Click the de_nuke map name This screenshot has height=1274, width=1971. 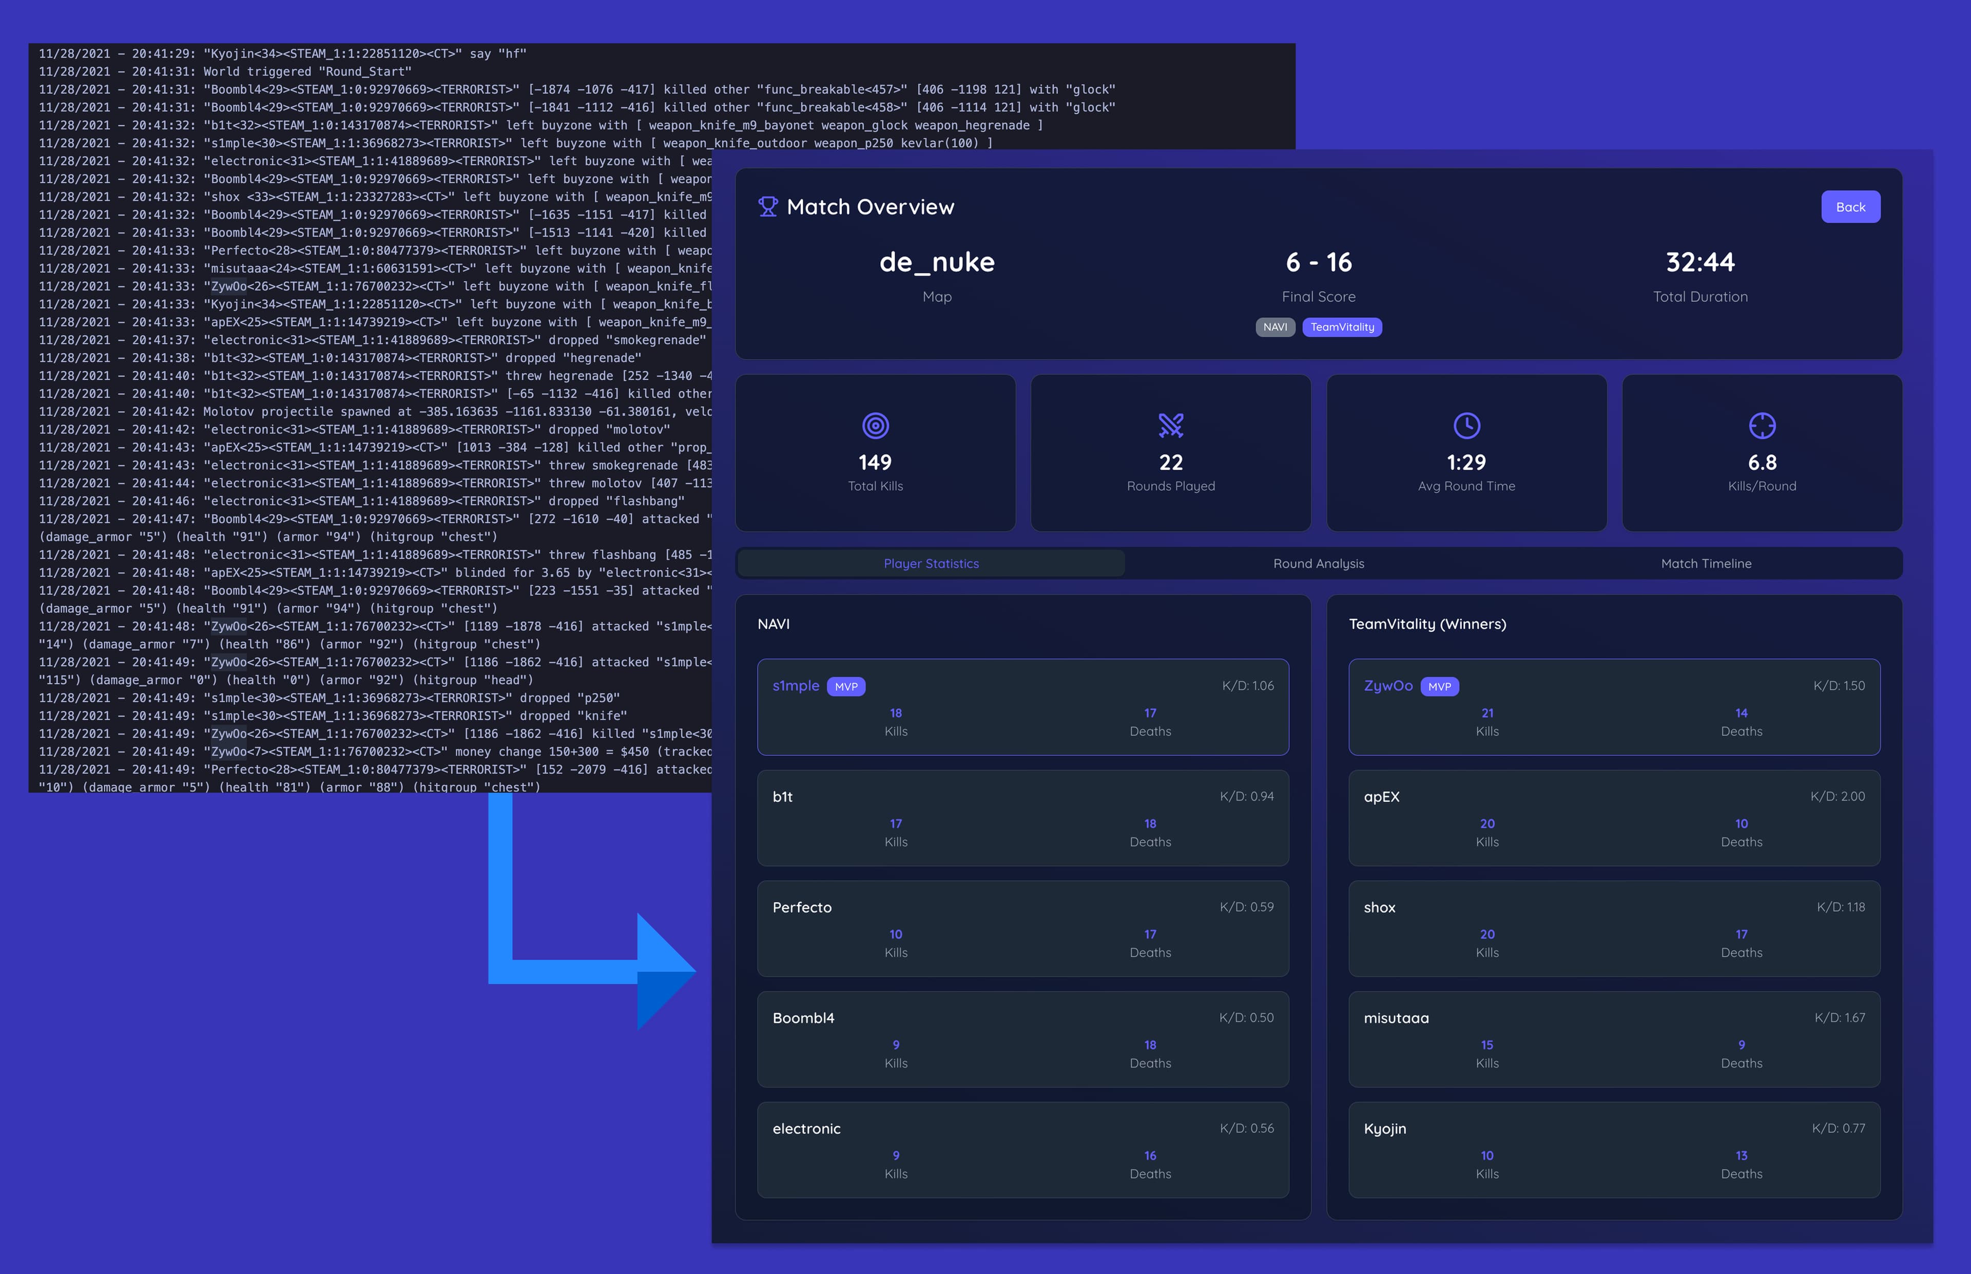[x=937, y=262]
